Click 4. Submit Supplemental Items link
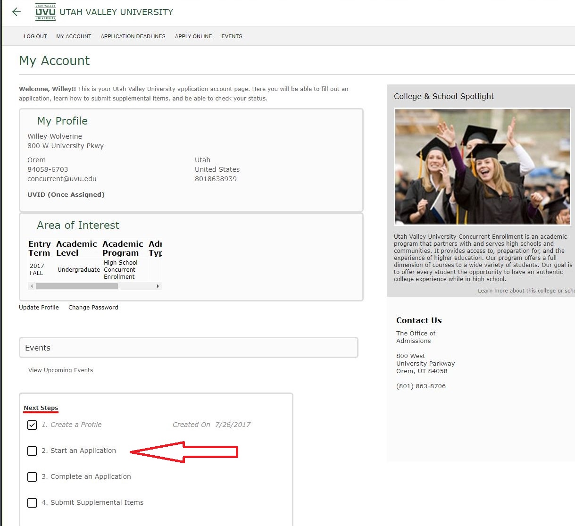 [x=92, y=502]
